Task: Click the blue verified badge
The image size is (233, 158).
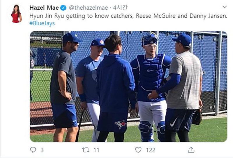Action: tap(63, 8)
